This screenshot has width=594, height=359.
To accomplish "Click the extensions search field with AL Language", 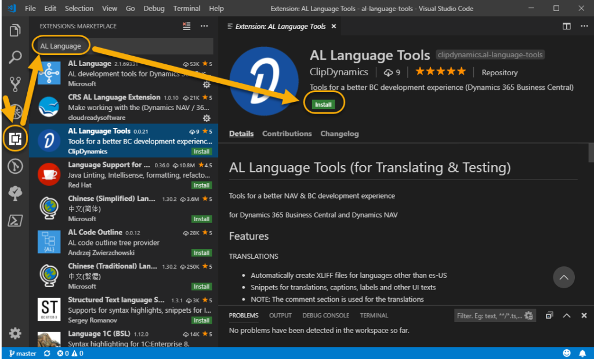I will (x=123, y=46).
